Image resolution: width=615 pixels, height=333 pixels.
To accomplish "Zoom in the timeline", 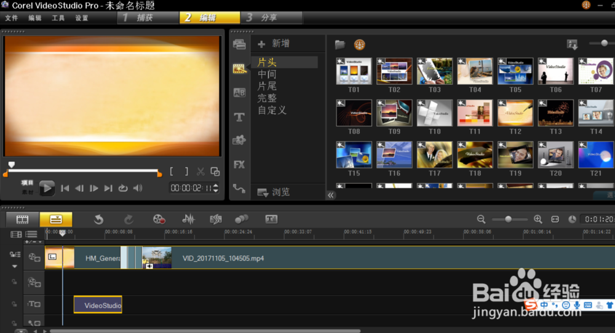I will coord(538,219).
